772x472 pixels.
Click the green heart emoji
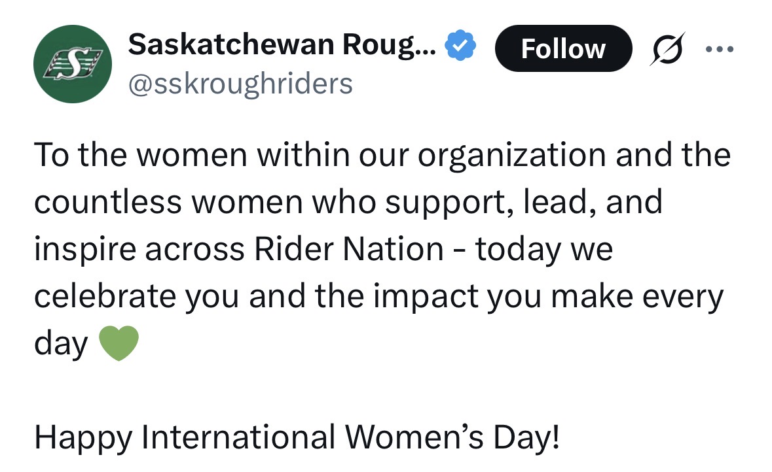point(119,343)
